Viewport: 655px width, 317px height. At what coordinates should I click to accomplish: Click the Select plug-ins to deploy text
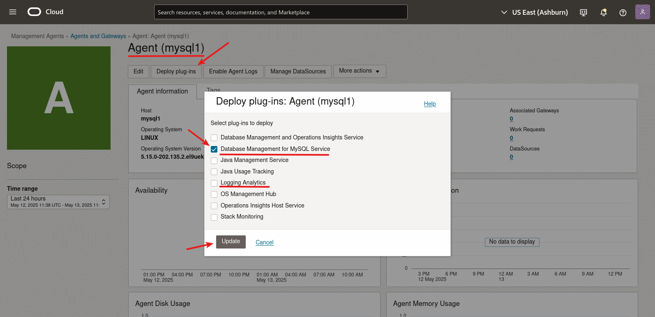point(242,123)
